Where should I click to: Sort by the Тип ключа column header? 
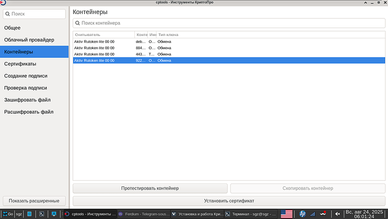click(x=270, y=35)
